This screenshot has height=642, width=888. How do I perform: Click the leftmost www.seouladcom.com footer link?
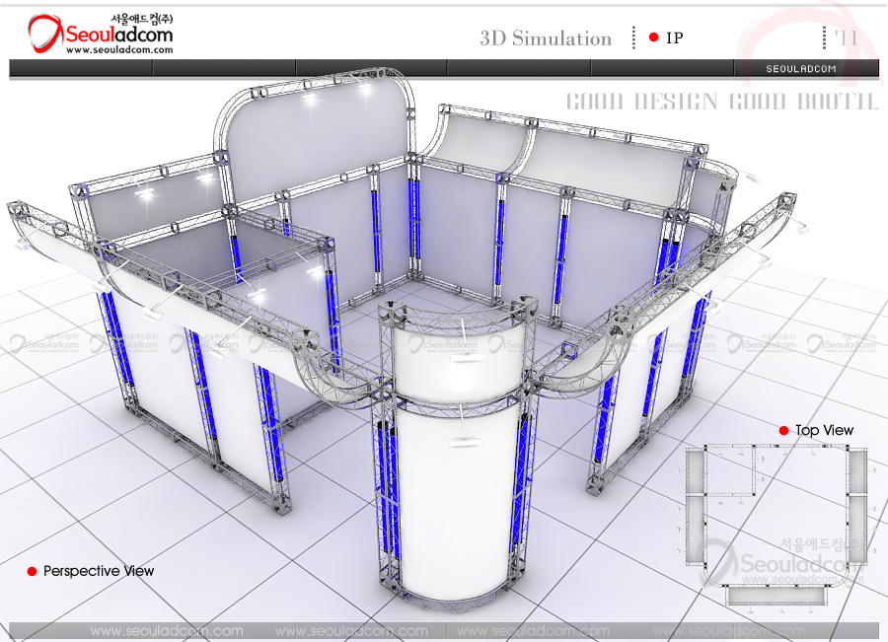(166, 631)
